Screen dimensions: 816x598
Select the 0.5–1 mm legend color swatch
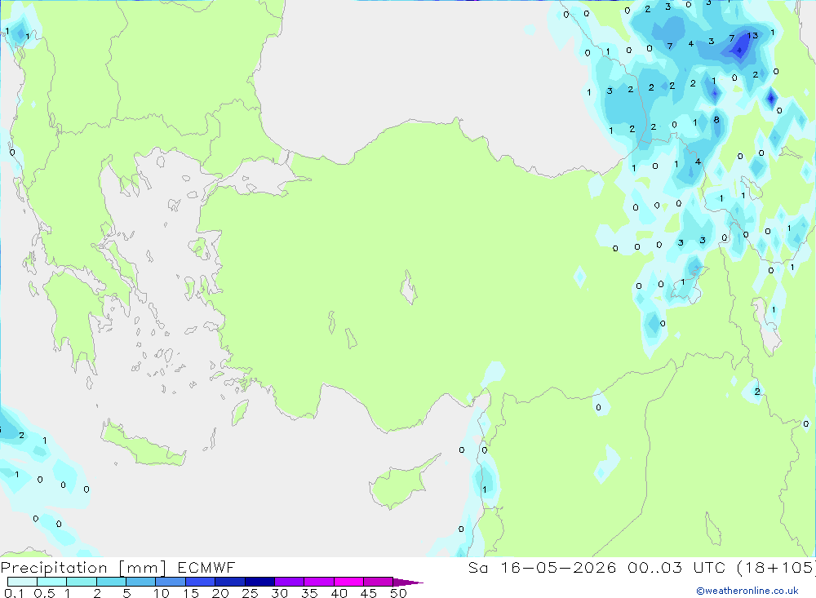click(x=51, y=582)
